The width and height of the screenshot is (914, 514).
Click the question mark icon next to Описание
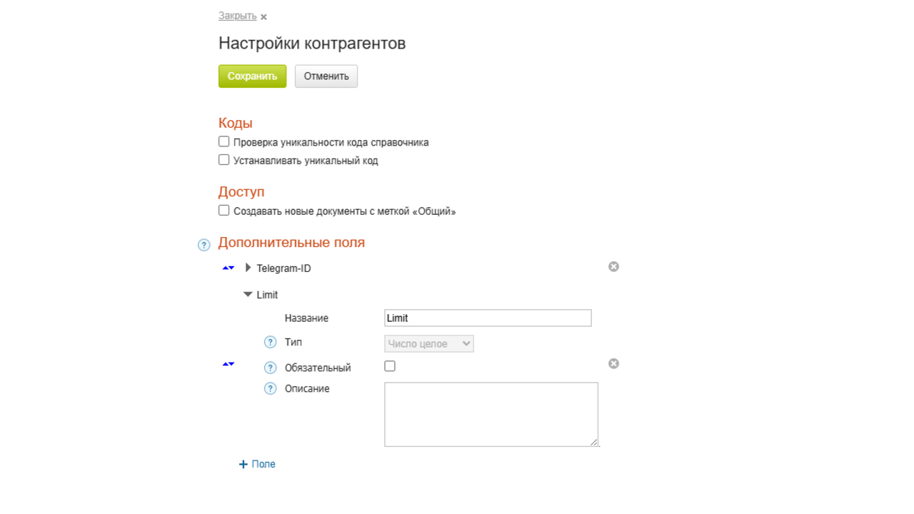point(270,388)
